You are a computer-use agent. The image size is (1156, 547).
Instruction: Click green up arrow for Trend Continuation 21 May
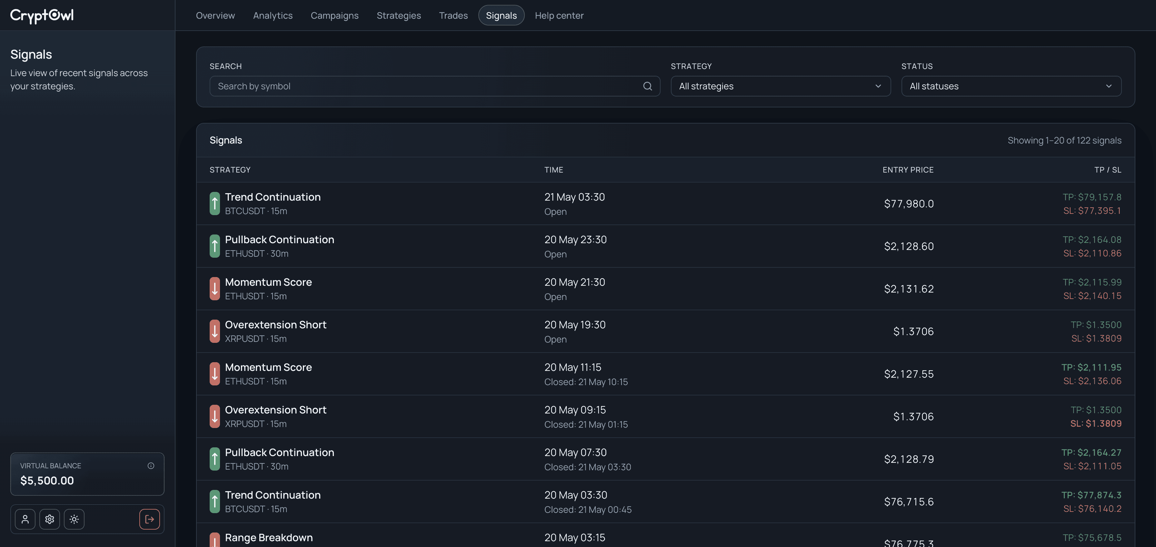tap(214, 204)
